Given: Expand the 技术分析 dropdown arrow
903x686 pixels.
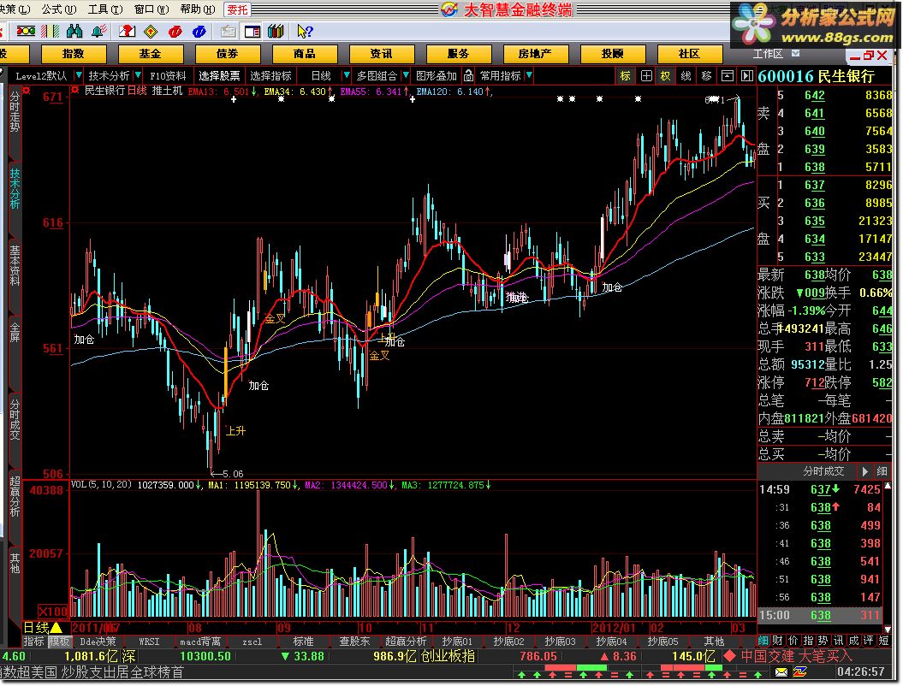Looking at the screenshot, I should pyautogui.click(x=138, y=75).
